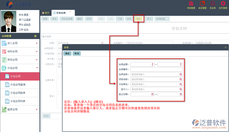Image resolution: width=229 pixels, height=132 pixels.
Task: Click the 合同管理 settings gear
Action: (x=35, y=36)
